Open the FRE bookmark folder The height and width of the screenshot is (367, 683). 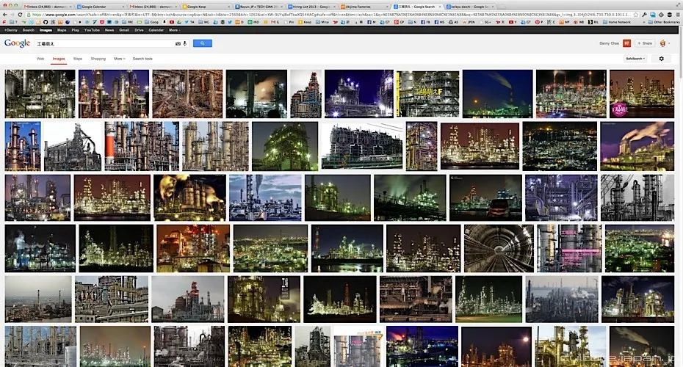[x=128, y=22]
